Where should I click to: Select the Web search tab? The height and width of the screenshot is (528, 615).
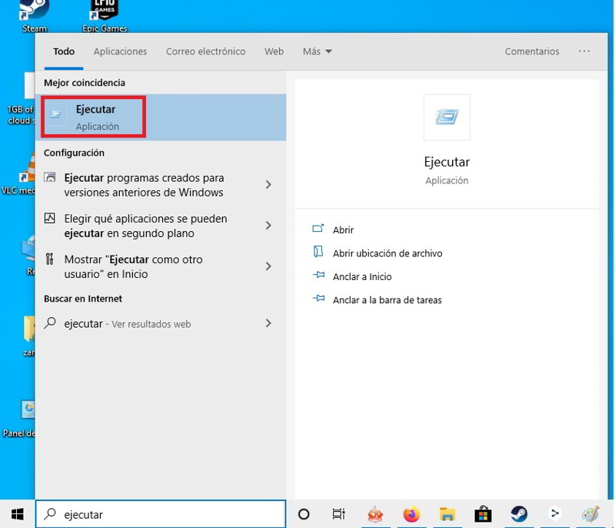274,51
